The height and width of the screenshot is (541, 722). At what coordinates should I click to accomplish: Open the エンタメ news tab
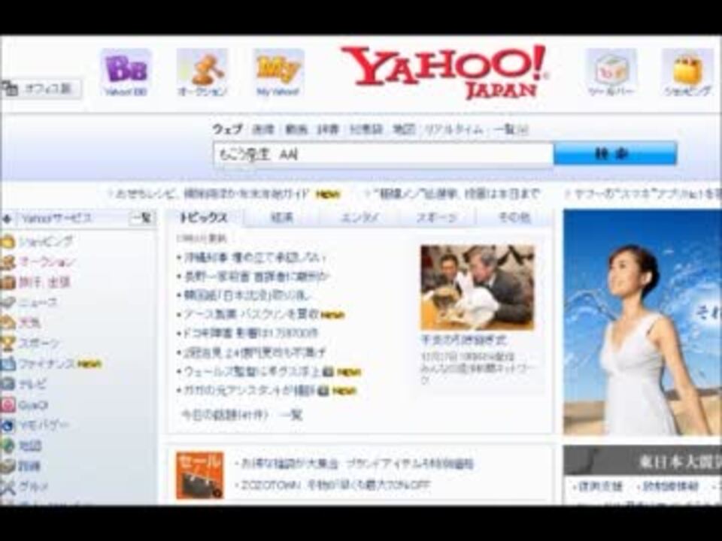pyautogui.click(x=359, y=217)
